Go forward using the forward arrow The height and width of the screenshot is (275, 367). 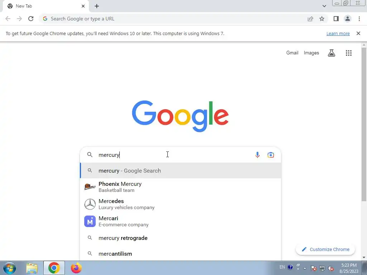click(19, 19)
